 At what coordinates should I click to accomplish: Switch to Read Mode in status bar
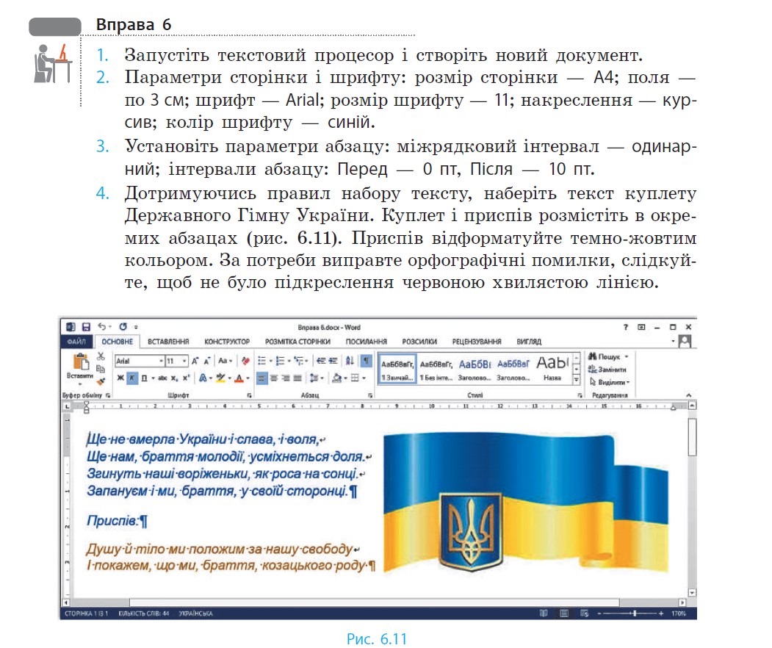544,613
